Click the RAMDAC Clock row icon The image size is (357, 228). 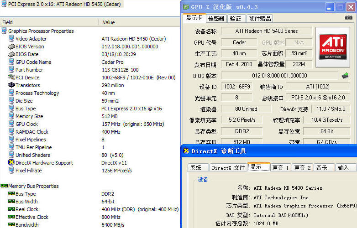point(11,131)
